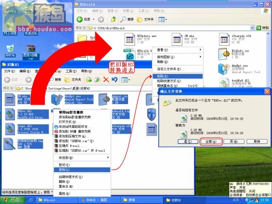Image resolution: width=272 pixels, height=204 pixels.
Task: Click the blue Undo arrow toolbar icon
Action: [x=114, y=80]
